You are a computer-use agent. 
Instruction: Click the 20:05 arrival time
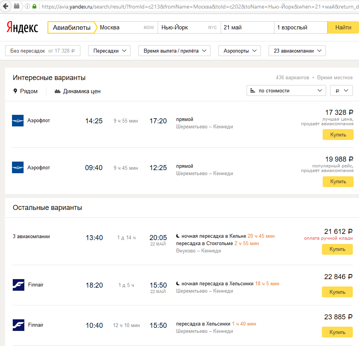pos(158,237)
